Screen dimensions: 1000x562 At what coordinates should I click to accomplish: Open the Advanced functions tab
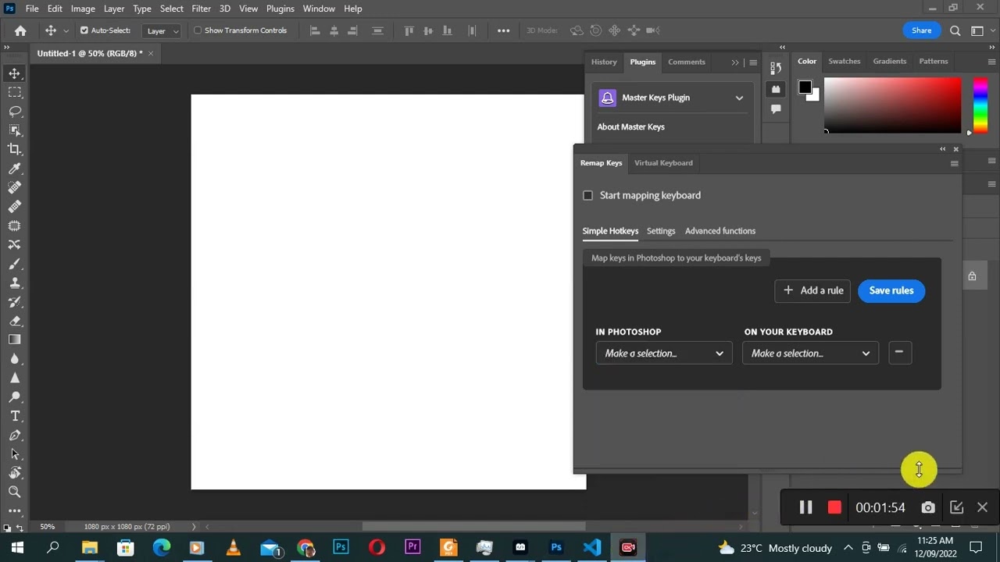click(x=720, y=231)
